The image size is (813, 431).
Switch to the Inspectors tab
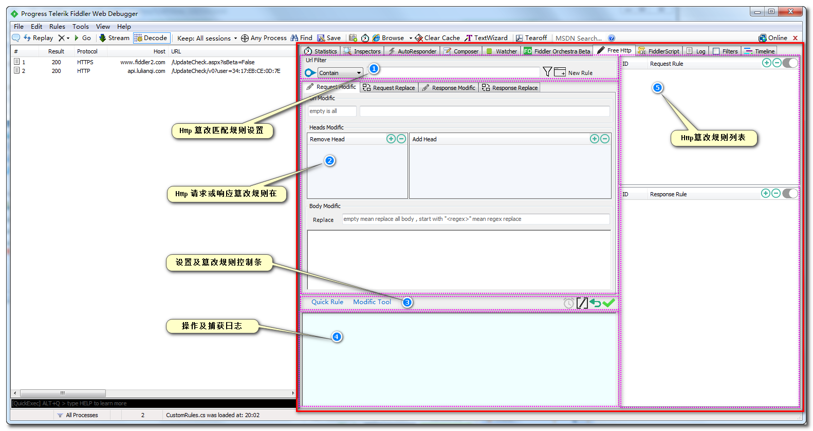pyautogui.click(x=363, y=51)
